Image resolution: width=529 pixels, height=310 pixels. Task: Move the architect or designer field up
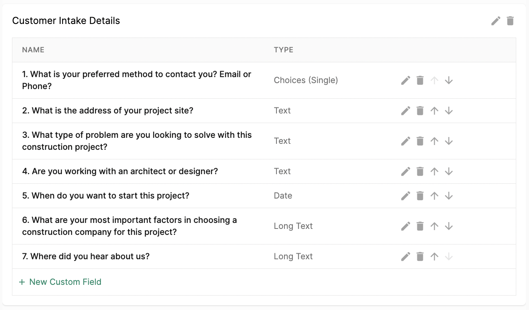click(x=434, y=171)
